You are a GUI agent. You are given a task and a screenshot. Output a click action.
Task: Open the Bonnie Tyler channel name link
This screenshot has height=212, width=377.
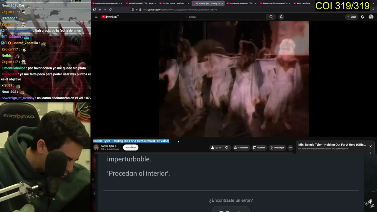[x=107, y=146]
